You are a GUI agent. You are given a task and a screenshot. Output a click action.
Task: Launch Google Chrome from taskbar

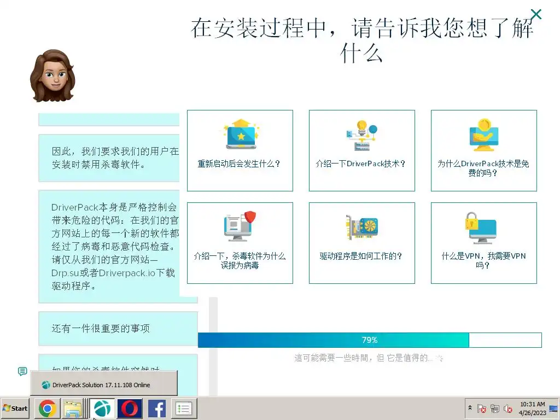pos(47,409)
